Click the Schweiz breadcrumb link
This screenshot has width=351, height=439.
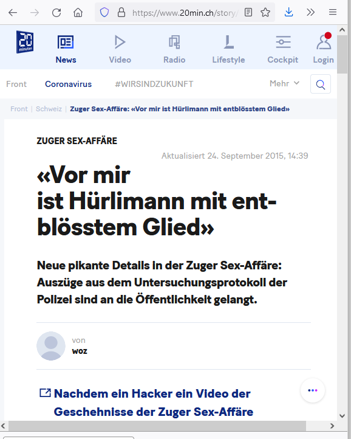(x=49, y=109)
